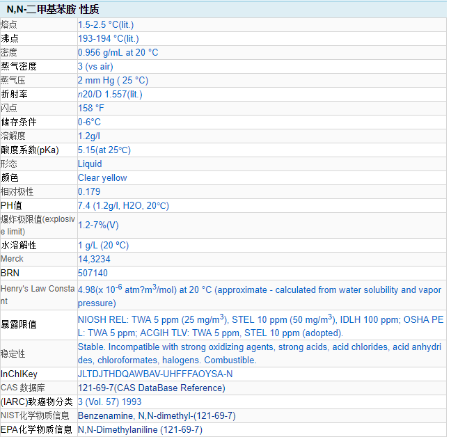Click the Clear yellow color value

point(102,177)
